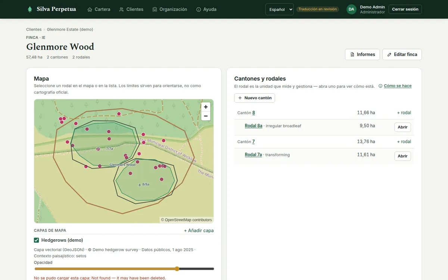Follow the Rodal 8a link

point(253,126)
